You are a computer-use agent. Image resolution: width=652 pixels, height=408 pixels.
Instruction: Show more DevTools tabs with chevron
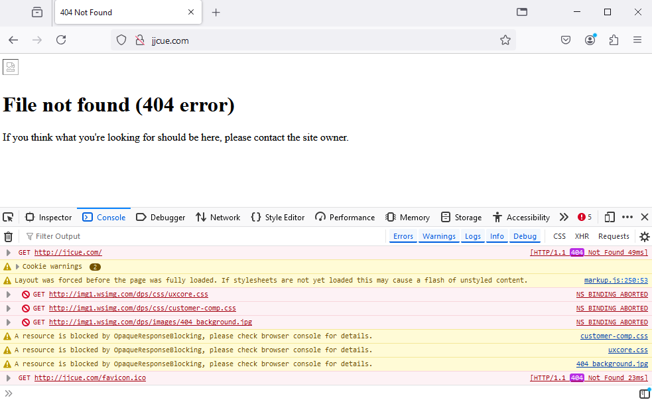[564, 217]
